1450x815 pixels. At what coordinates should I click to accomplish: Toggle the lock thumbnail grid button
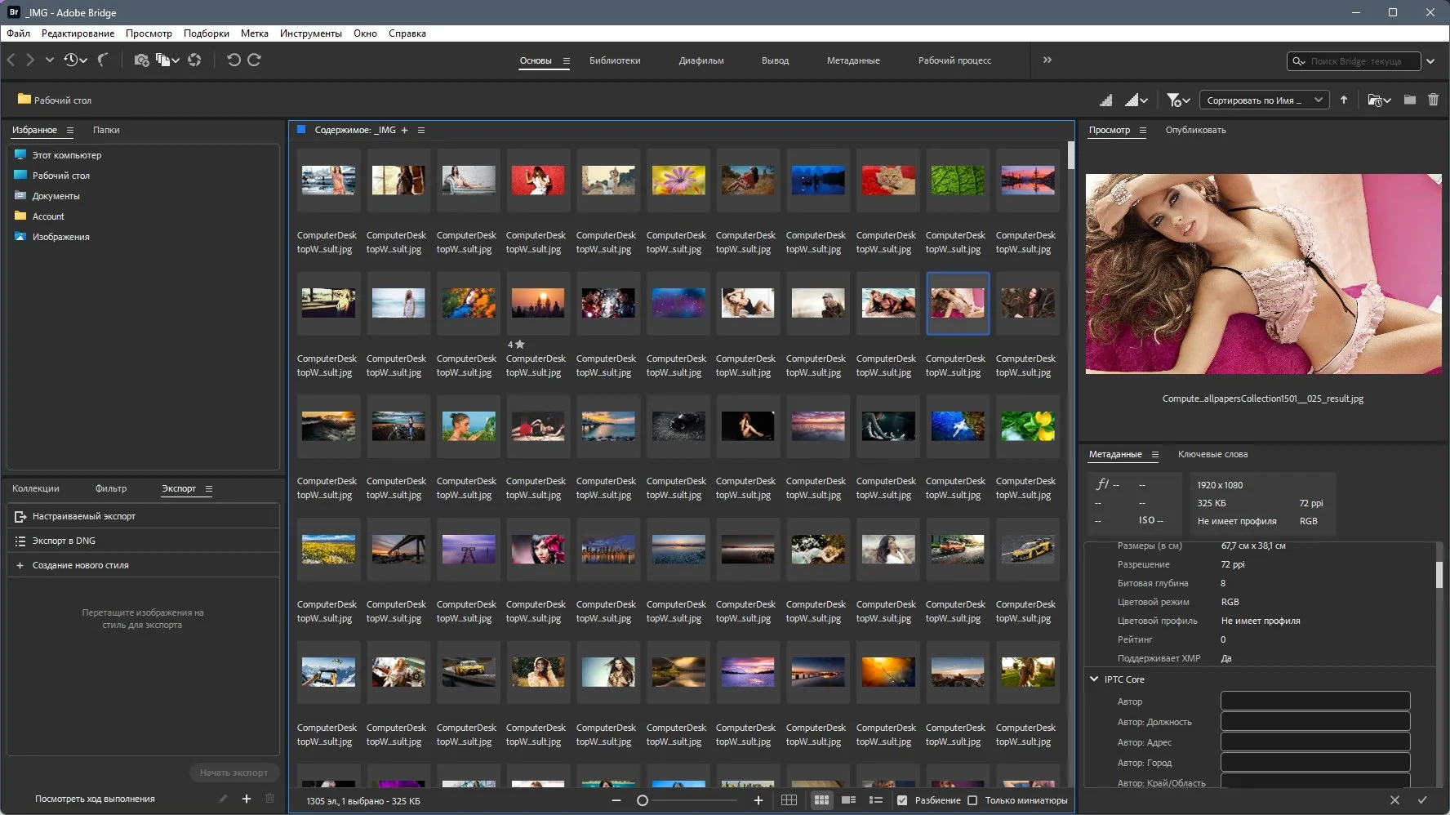789,800
